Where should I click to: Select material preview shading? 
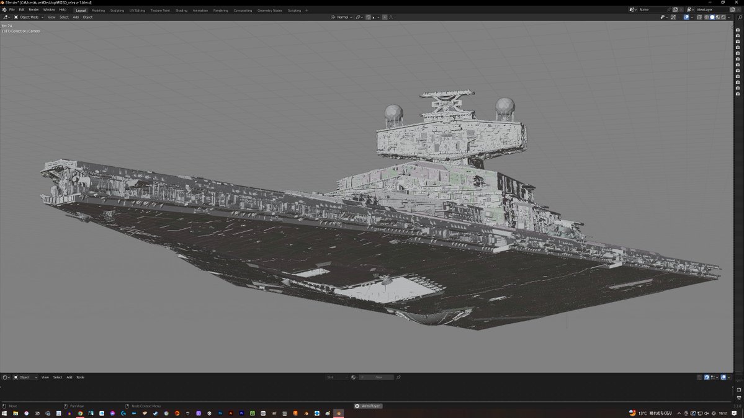pos(718,17)
